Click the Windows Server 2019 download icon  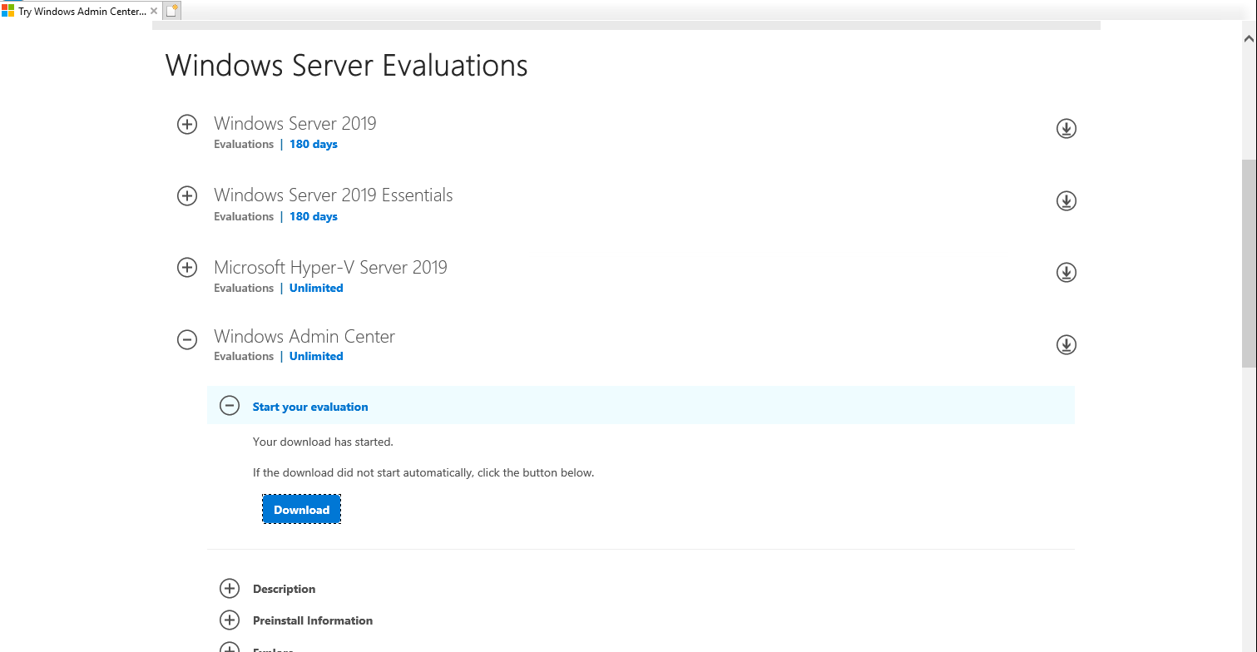tap(1066, 128)
